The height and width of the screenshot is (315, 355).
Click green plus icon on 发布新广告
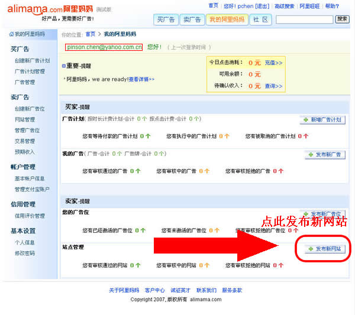click(x=311, y=154)
